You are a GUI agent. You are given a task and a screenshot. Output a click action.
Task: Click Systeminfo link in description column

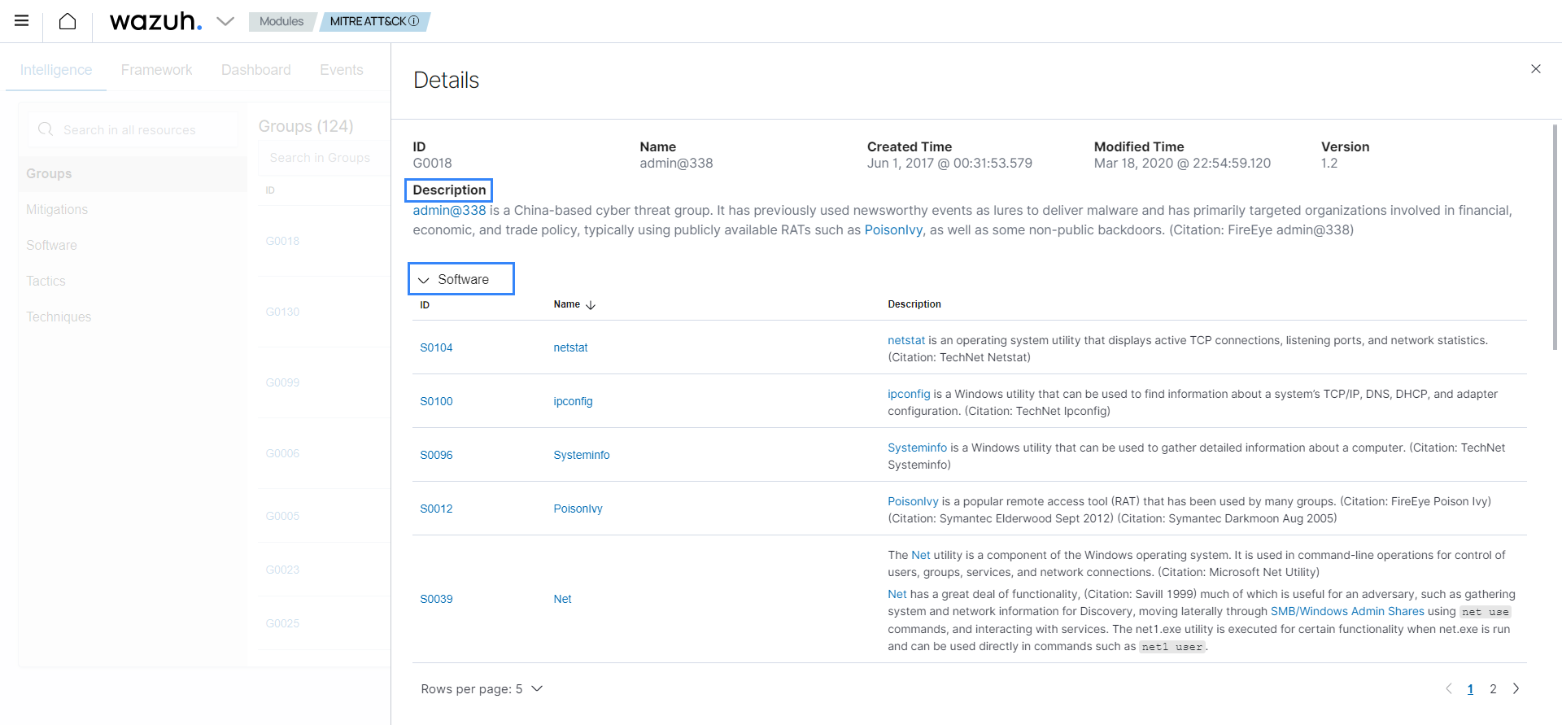[x=917, y=448]
